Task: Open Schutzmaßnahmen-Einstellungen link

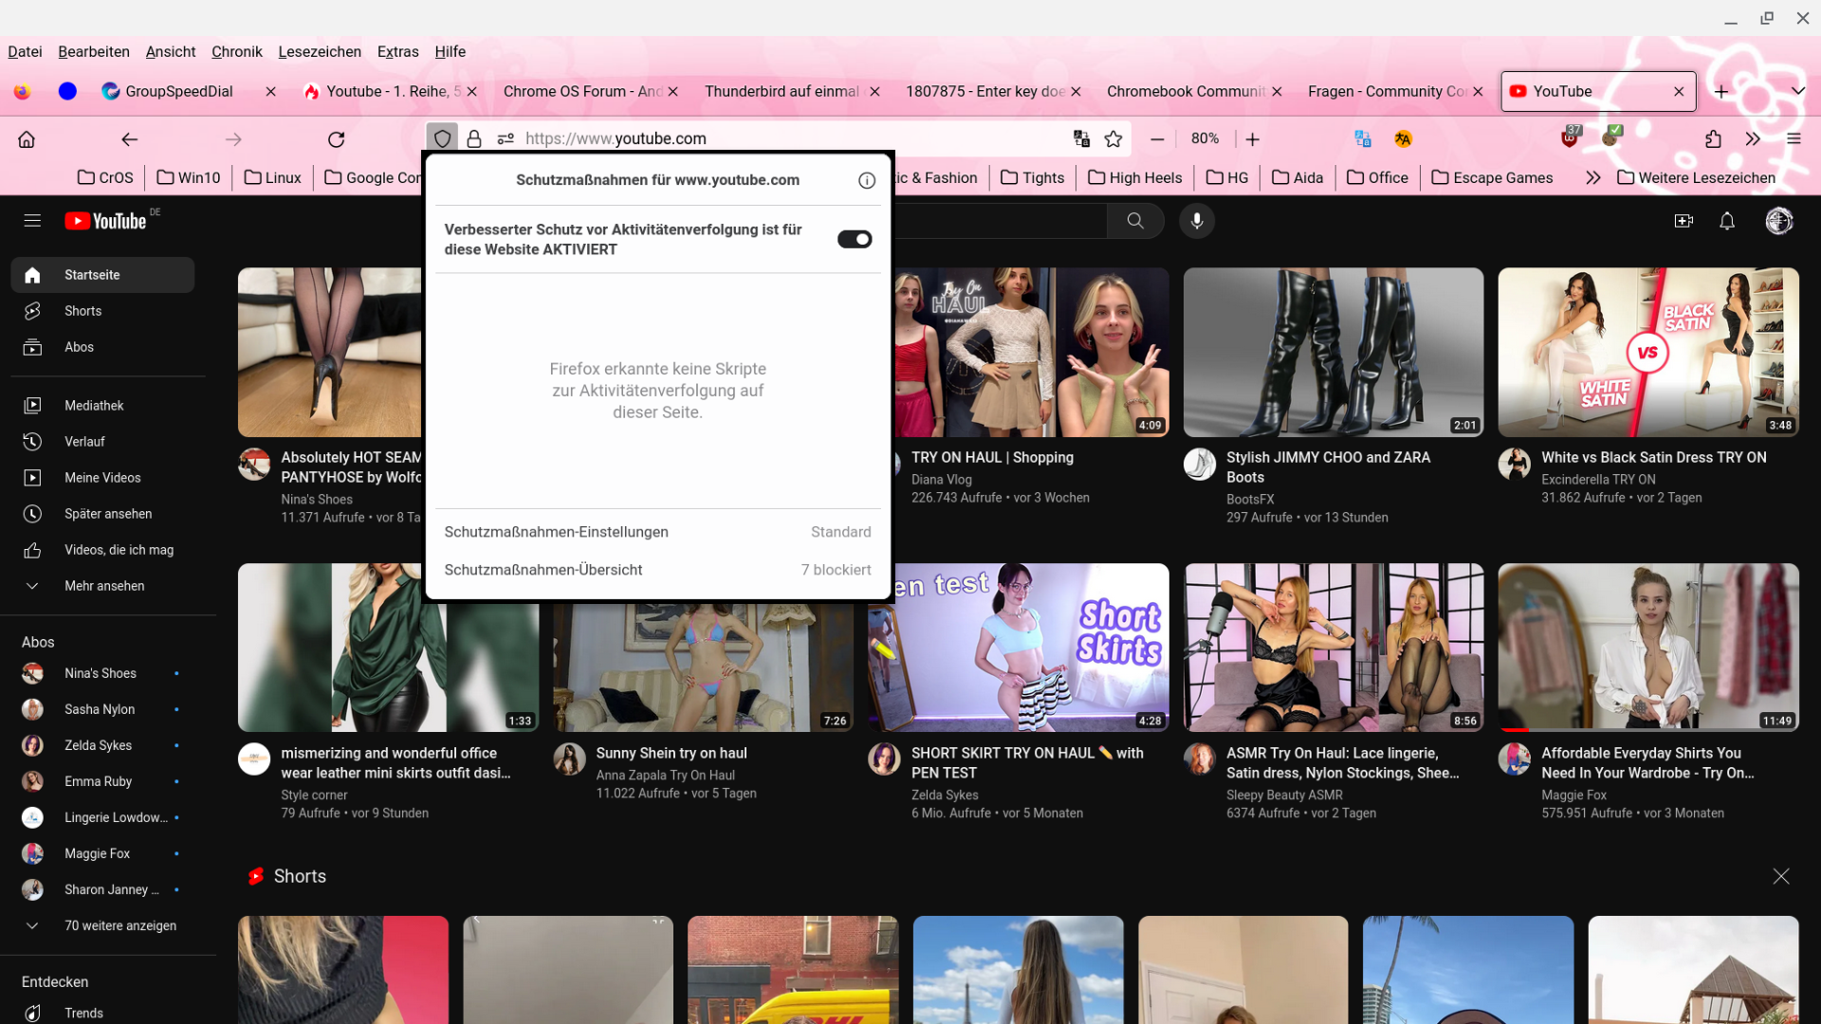Action: click(556, 532)
